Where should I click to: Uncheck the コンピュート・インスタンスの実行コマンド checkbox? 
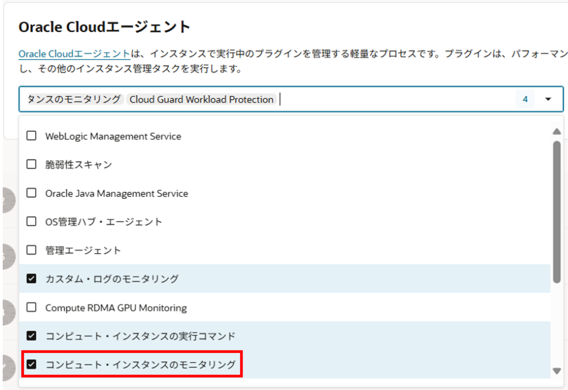(32, 336)
